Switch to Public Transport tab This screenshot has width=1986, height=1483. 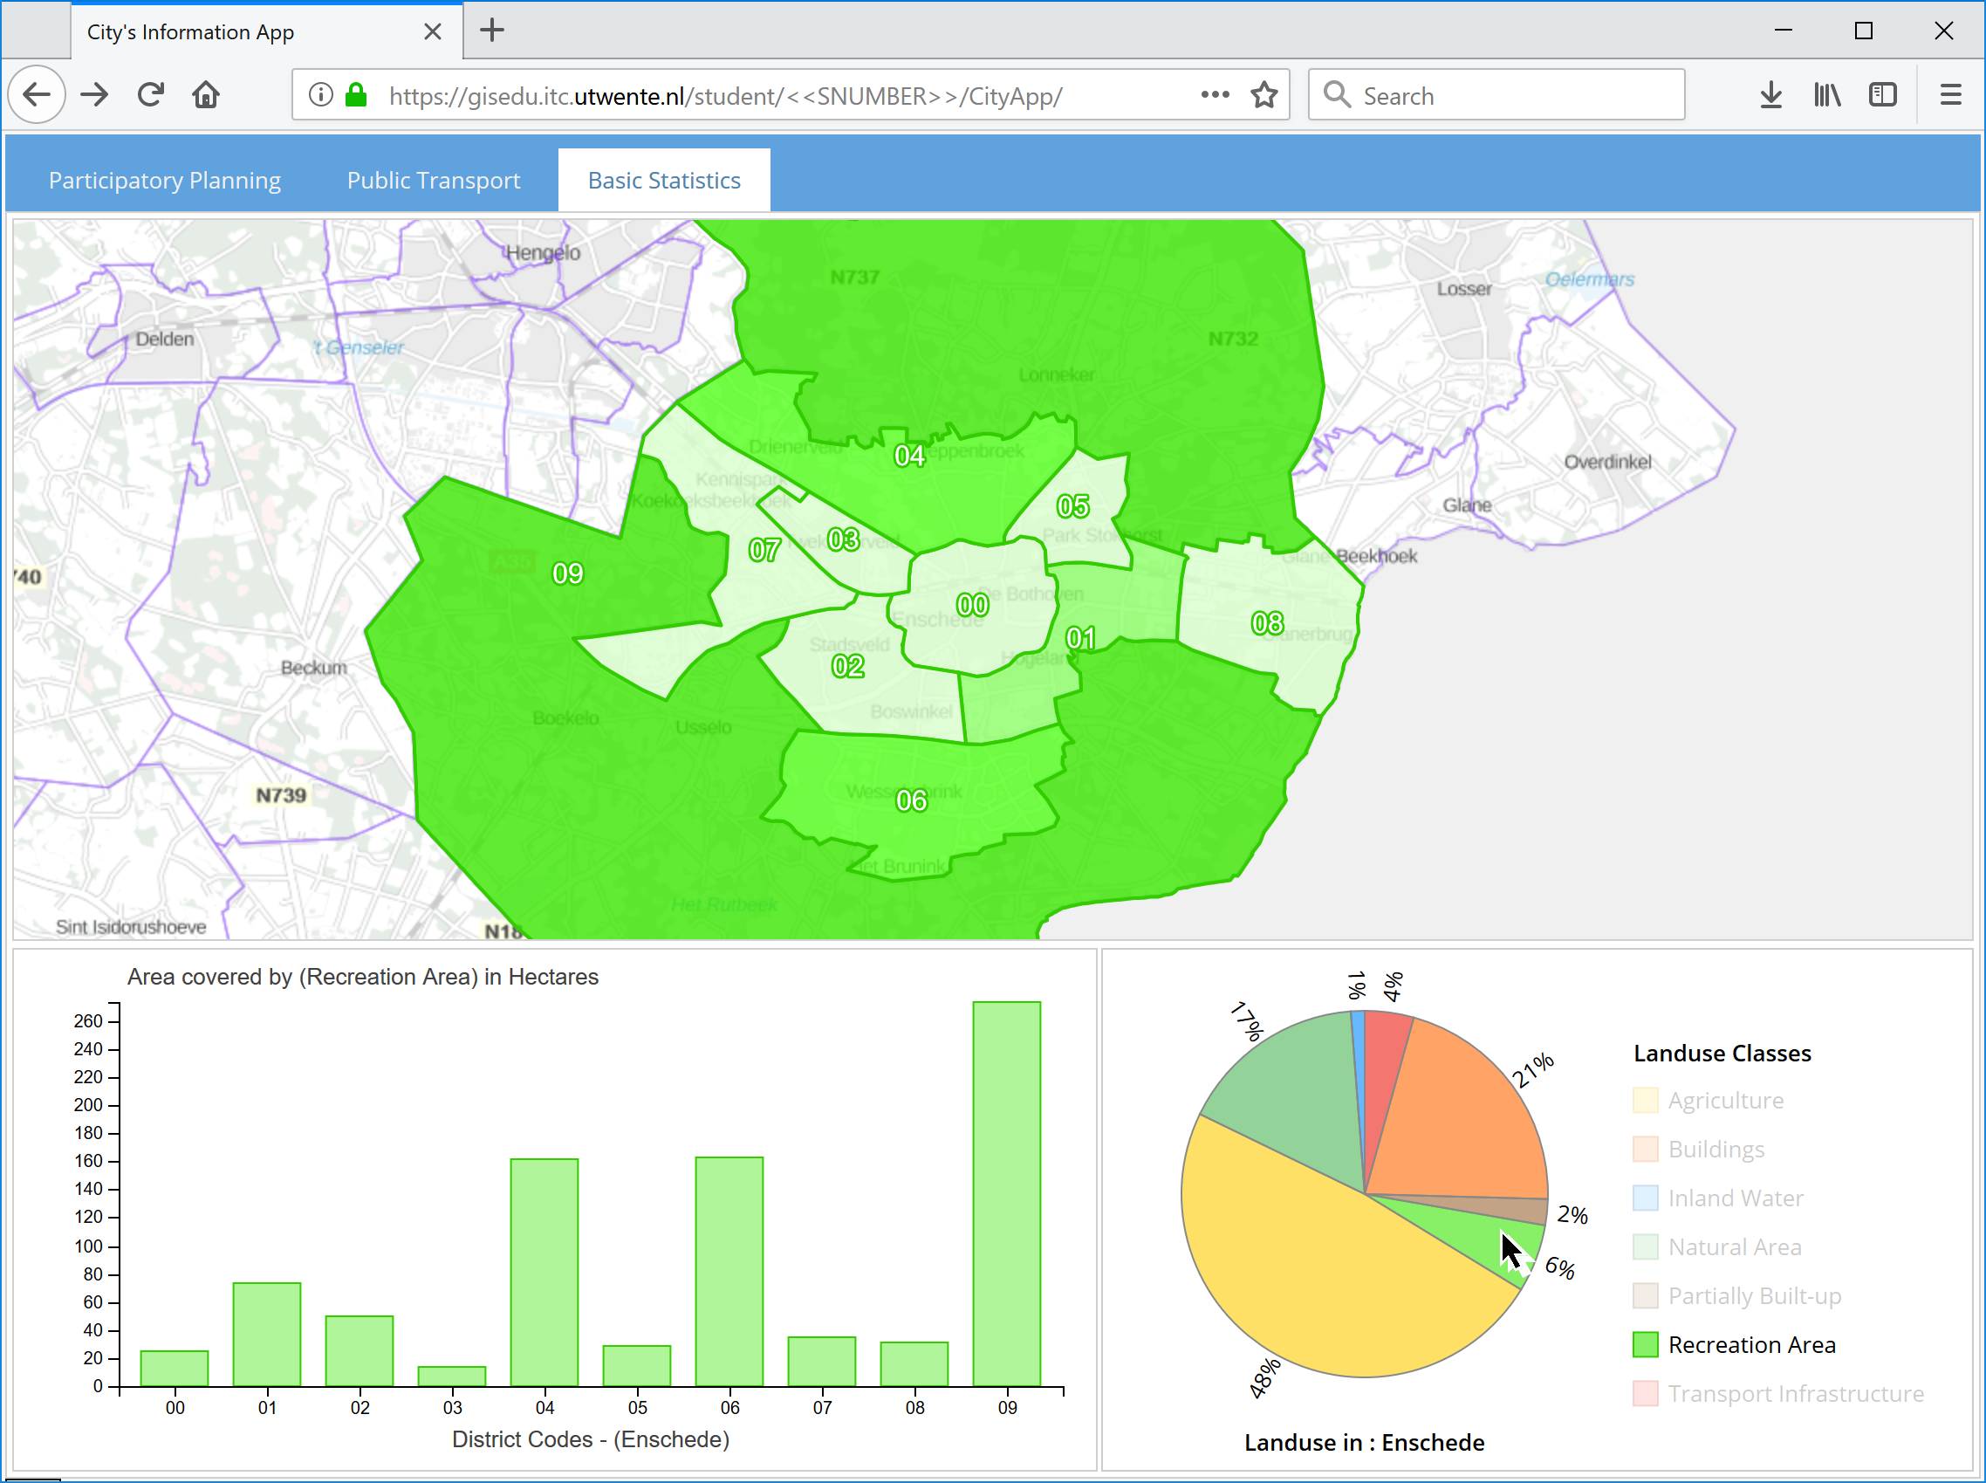434,181
